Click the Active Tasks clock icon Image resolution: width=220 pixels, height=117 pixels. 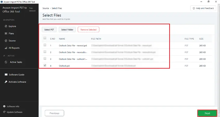click(x=6, y=62)
